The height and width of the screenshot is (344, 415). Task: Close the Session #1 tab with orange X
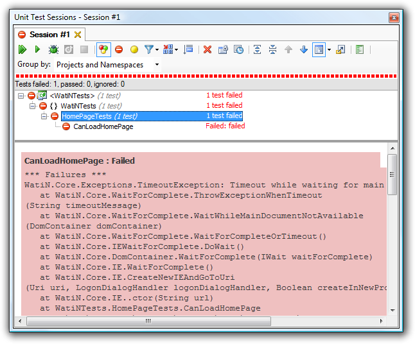(78, 35)
